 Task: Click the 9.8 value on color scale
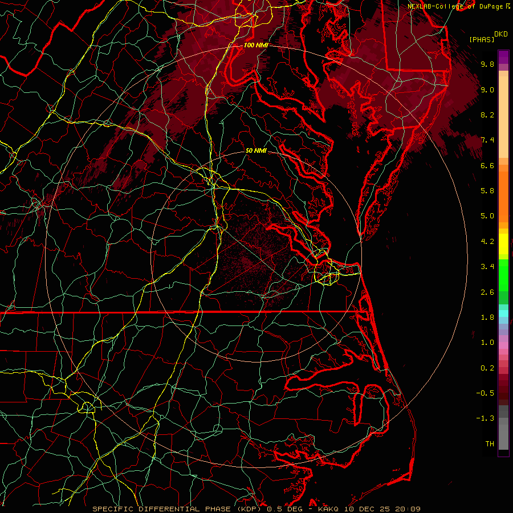[487, 64]
